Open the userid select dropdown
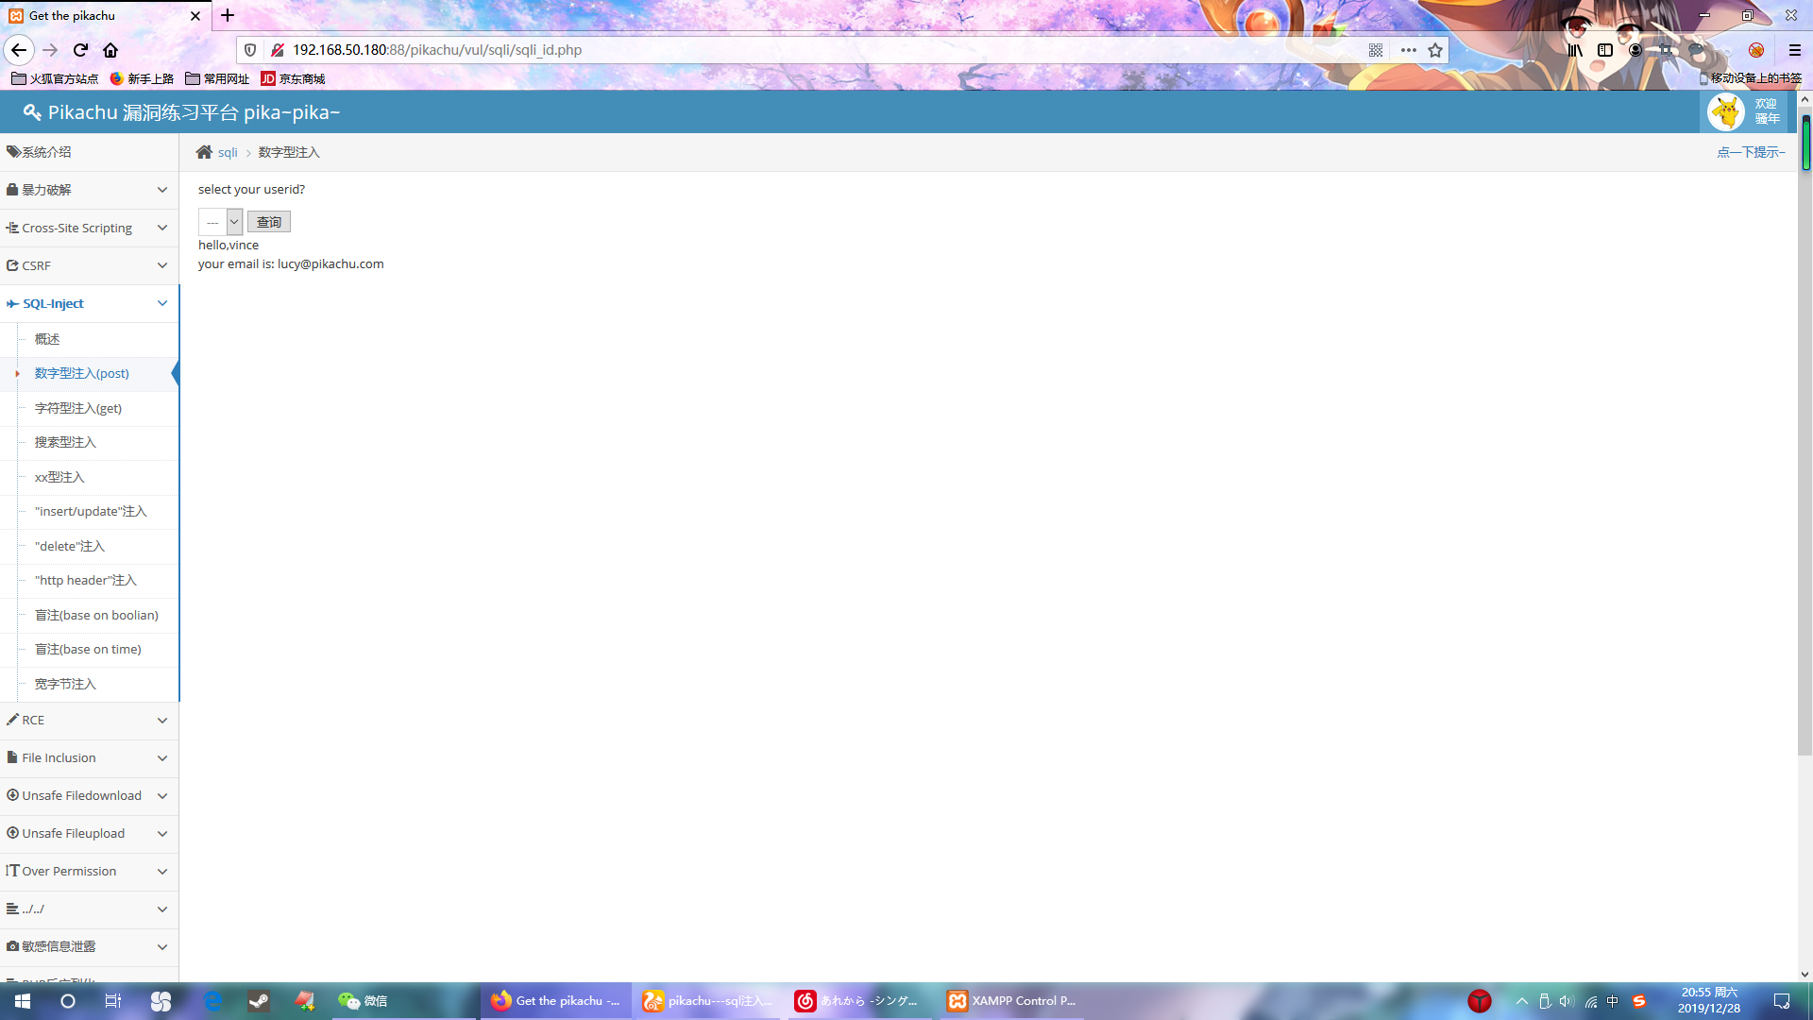The width and height of the screenshot is (1813, 1020). point(221,222)
